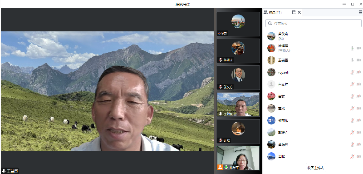Select the 成员 members tab
Screen dimensions: 363x174
pyautogui.click(x=273, y=13)
